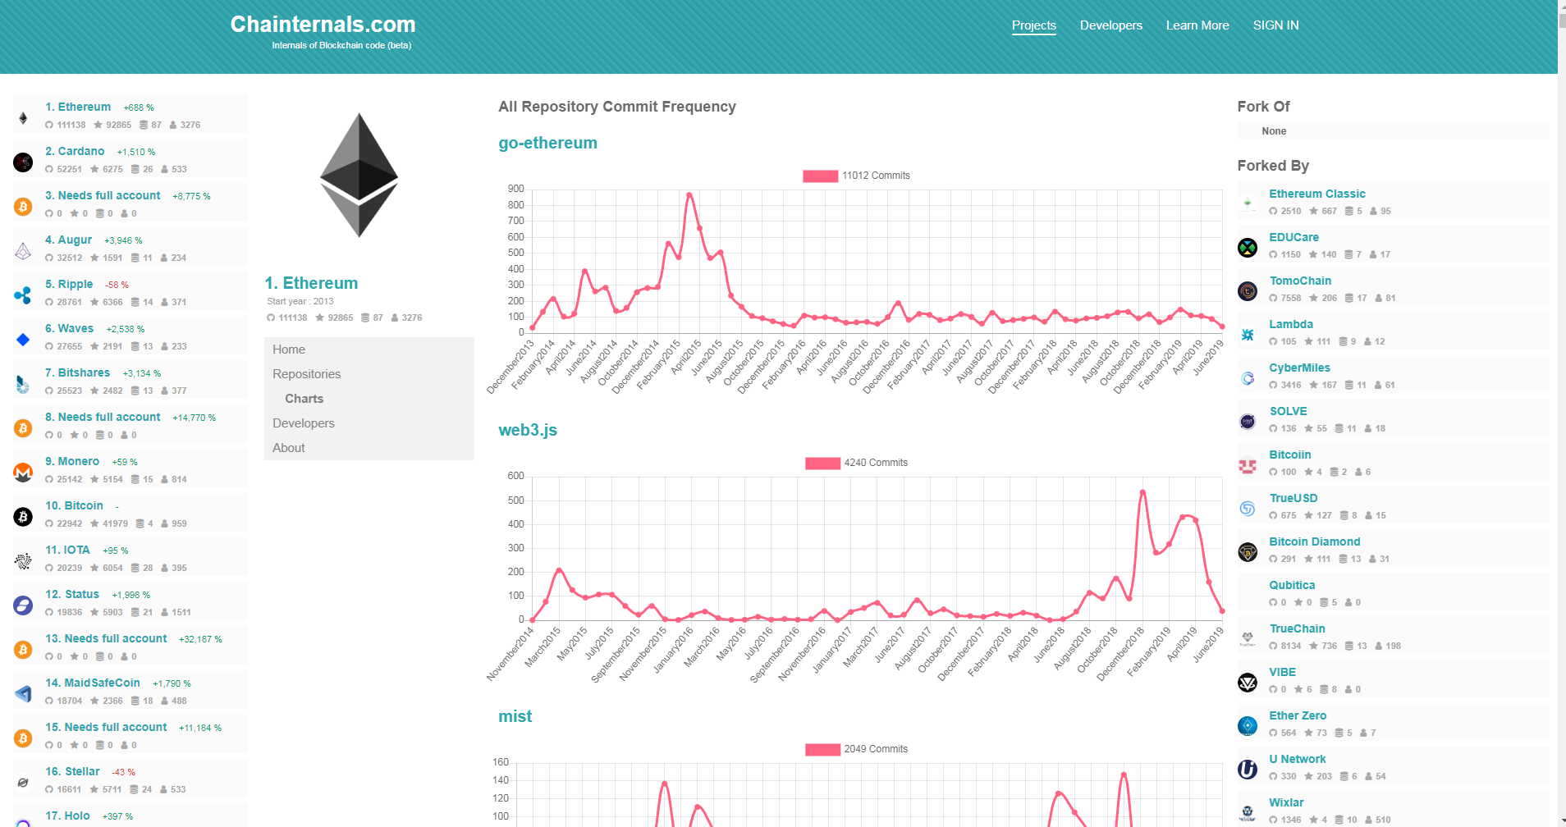The image size is (1566, 827).
Task: Click the Ethereum diamond icon in sidebar list
Action: [x=23, y=118]
